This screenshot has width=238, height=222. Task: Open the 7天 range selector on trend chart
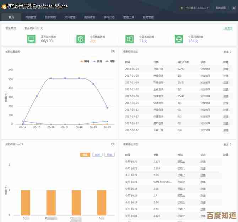click(113, 52)
